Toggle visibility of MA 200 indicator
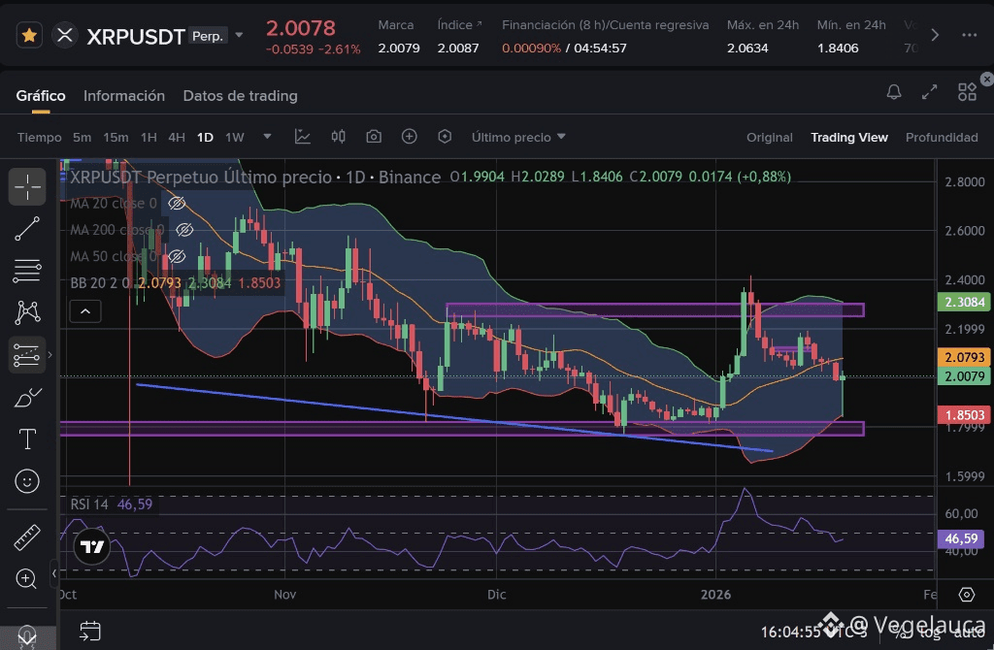 [183, 230]
